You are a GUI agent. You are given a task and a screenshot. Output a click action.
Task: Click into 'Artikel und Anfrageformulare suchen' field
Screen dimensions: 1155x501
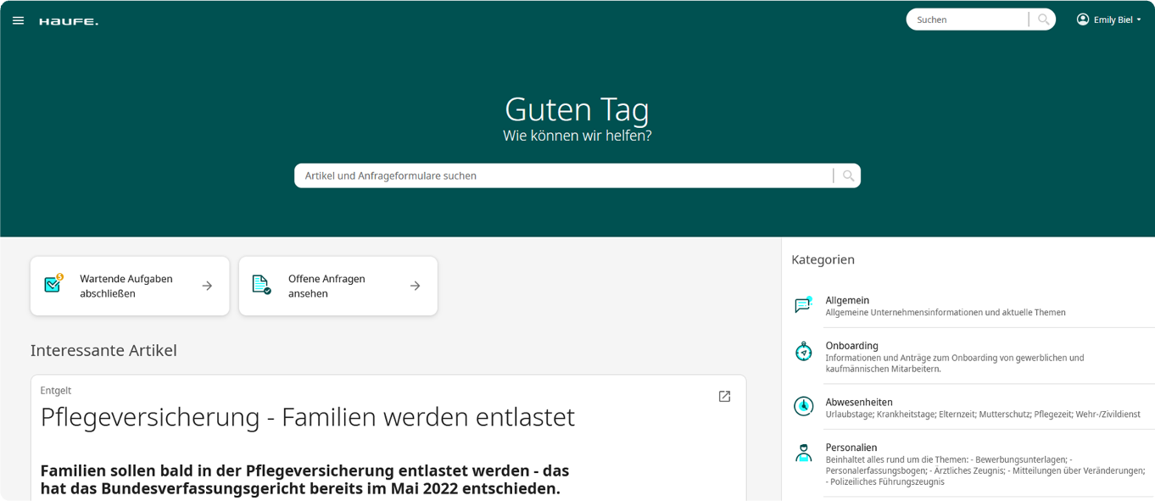point(564,175)
